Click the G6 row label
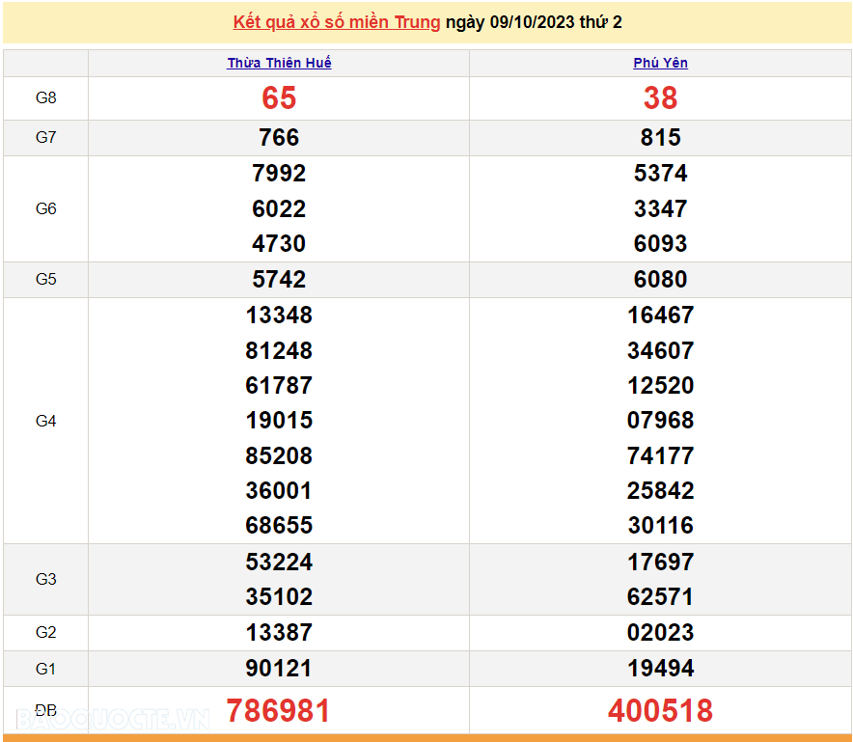The height and width of the screenshot is (742, 853). [46, 208]
